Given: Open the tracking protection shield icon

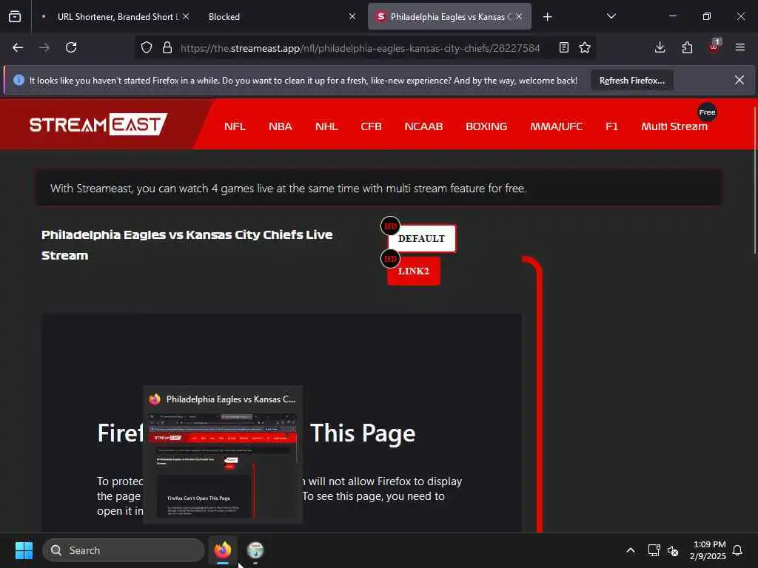Looking at the screenshot, I should click(147, 47).
